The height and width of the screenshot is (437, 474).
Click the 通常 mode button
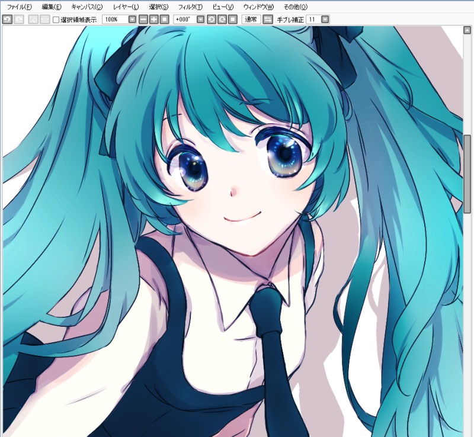251,20
